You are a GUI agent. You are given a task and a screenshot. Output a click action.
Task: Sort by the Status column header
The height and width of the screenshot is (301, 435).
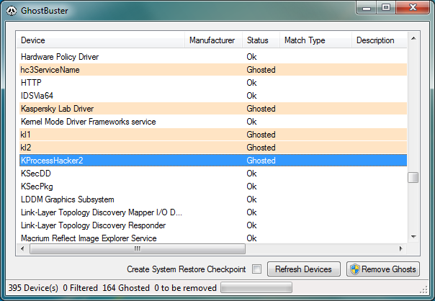(x=259, y=40)
